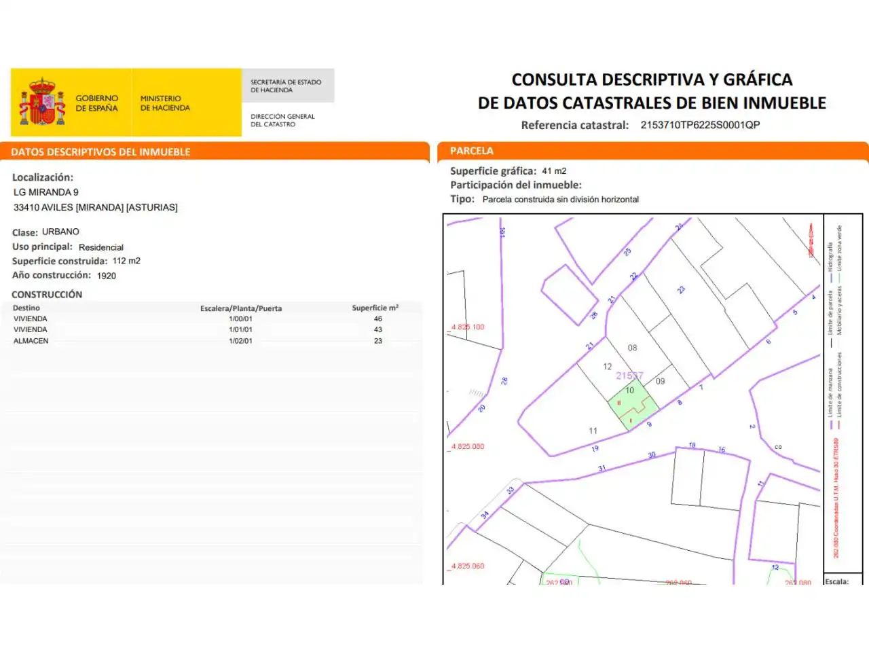Click parcel number 11 on the map

point(593,431)
